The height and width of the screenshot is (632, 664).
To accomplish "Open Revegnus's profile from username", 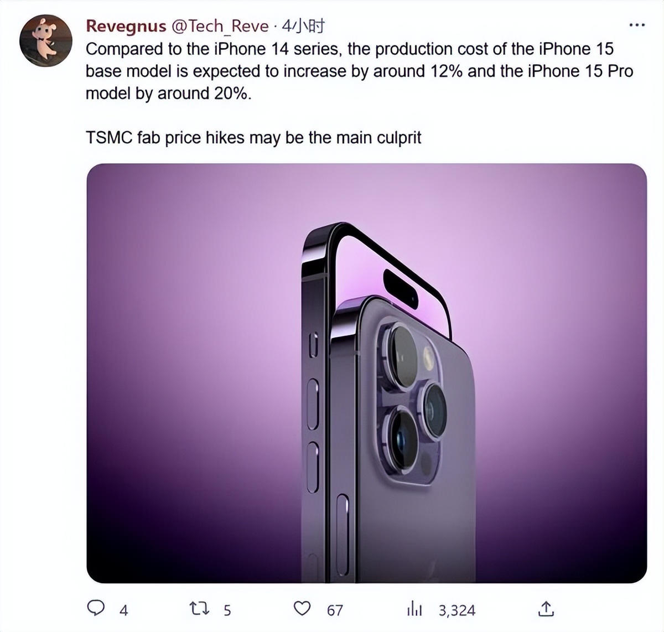I will click(126, 26).
